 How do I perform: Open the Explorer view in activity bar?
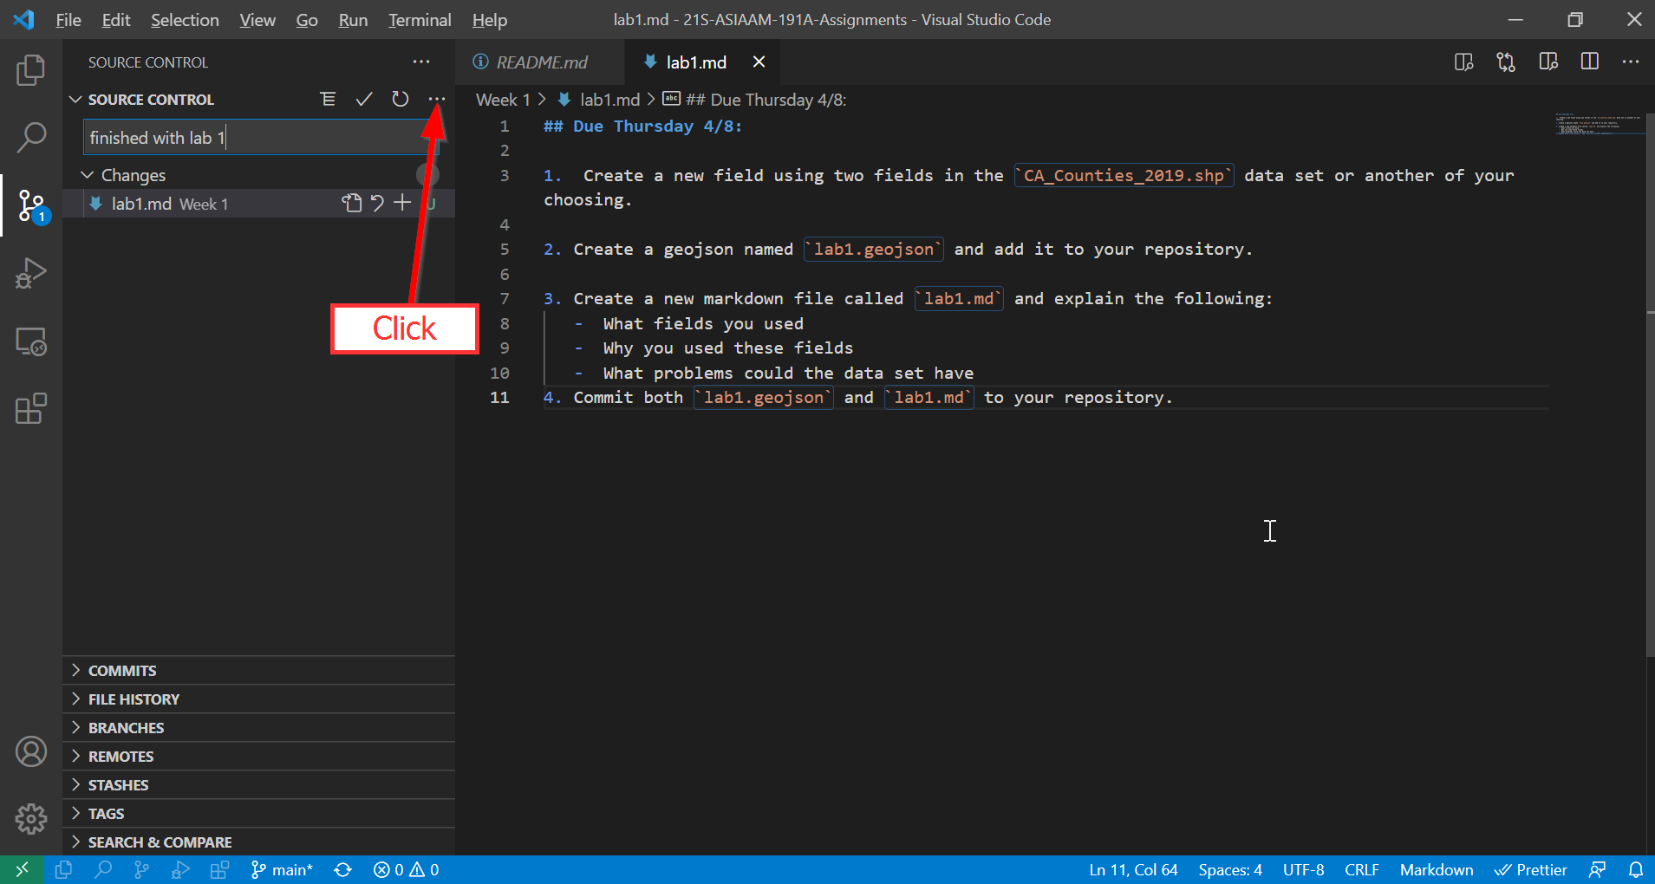(31, 70)
